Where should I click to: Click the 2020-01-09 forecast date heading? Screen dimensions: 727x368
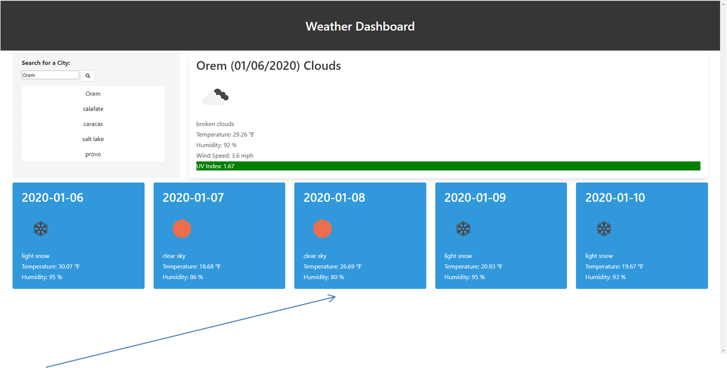475,198
